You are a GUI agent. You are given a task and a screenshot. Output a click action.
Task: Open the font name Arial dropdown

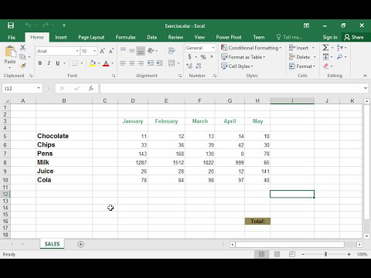[x=77, y=51]
